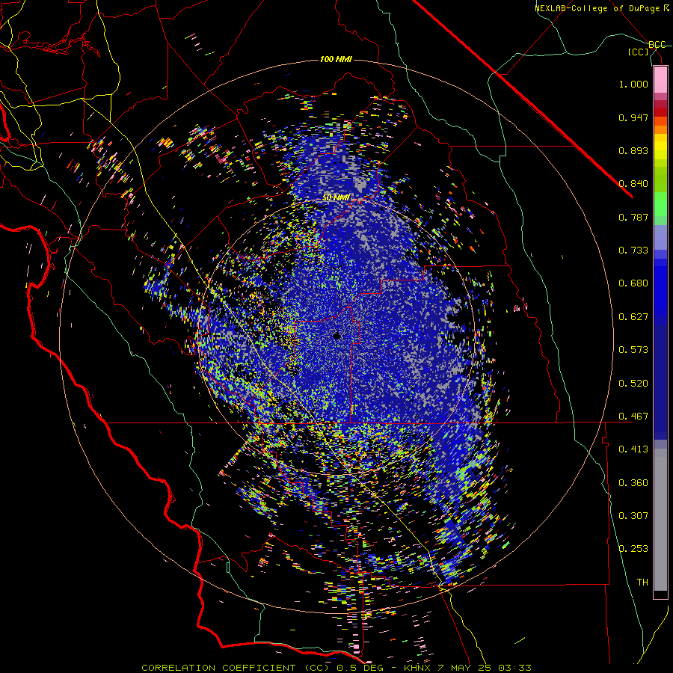This screenshot has height=673, width=673.
Task: Click the 03:33 timestamp
Action: click(514, 668)
